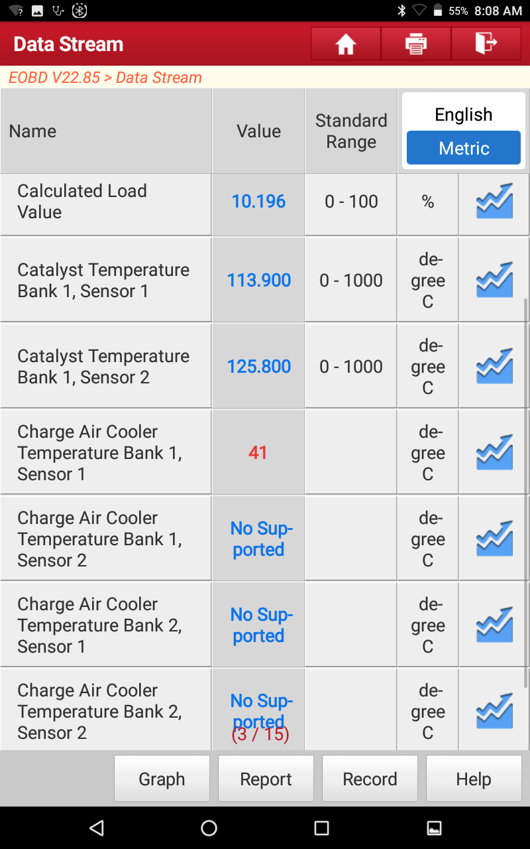The width and height of the screenshot is (530, 849).
Task: Open graph for Catalyst Temperature Sensor 1
Action: click(x=494, y=281)
